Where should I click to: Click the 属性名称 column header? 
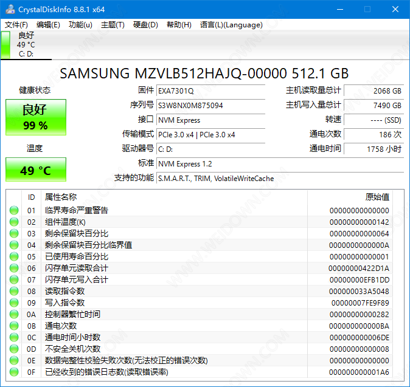[x=174, y=197]
